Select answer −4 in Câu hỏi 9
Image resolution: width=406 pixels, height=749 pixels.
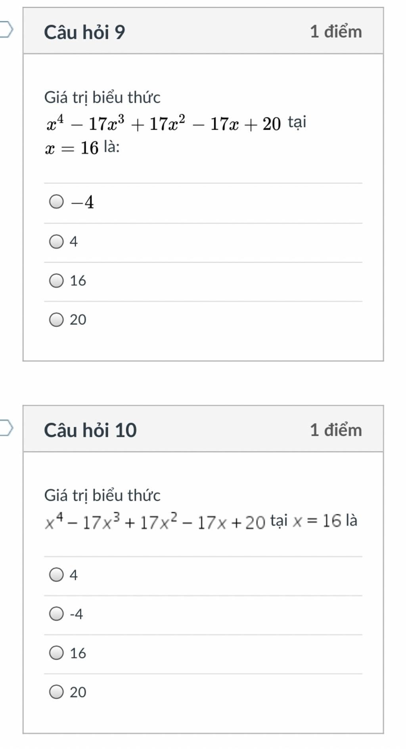tap(56, 202)
